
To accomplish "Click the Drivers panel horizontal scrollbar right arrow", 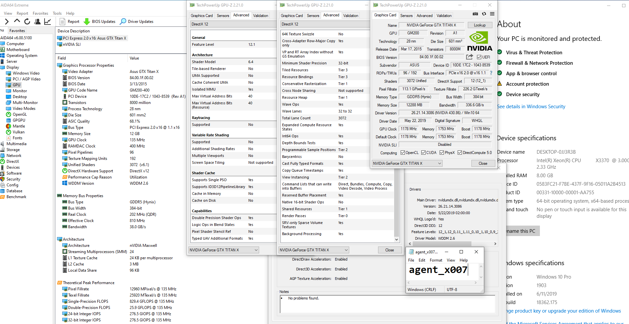I will click(495, 244).
